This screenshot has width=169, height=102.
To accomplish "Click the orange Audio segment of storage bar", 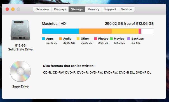I will click(x=95, y=31).
